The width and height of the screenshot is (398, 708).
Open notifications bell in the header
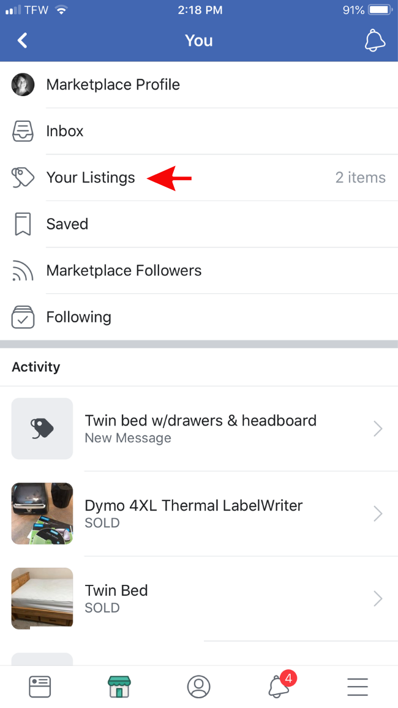coord(375,40)
